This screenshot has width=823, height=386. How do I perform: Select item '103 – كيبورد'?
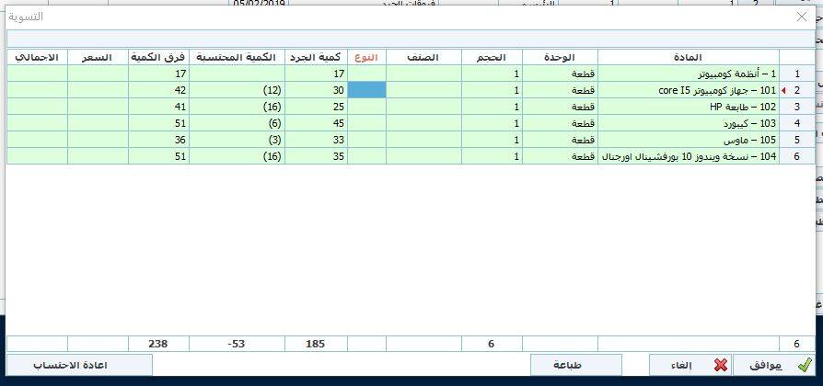pos(689,123)
